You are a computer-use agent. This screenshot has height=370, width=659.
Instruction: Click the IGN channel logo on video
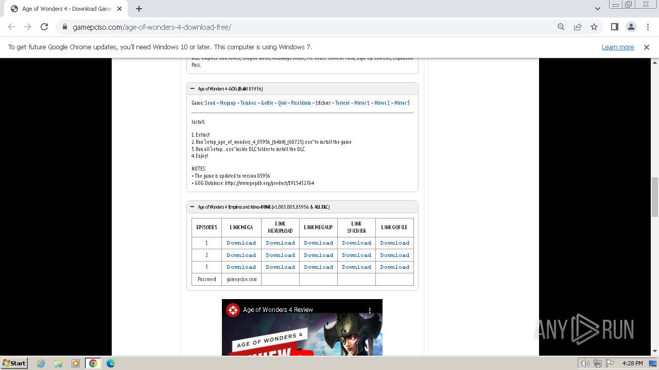[233, 310]
